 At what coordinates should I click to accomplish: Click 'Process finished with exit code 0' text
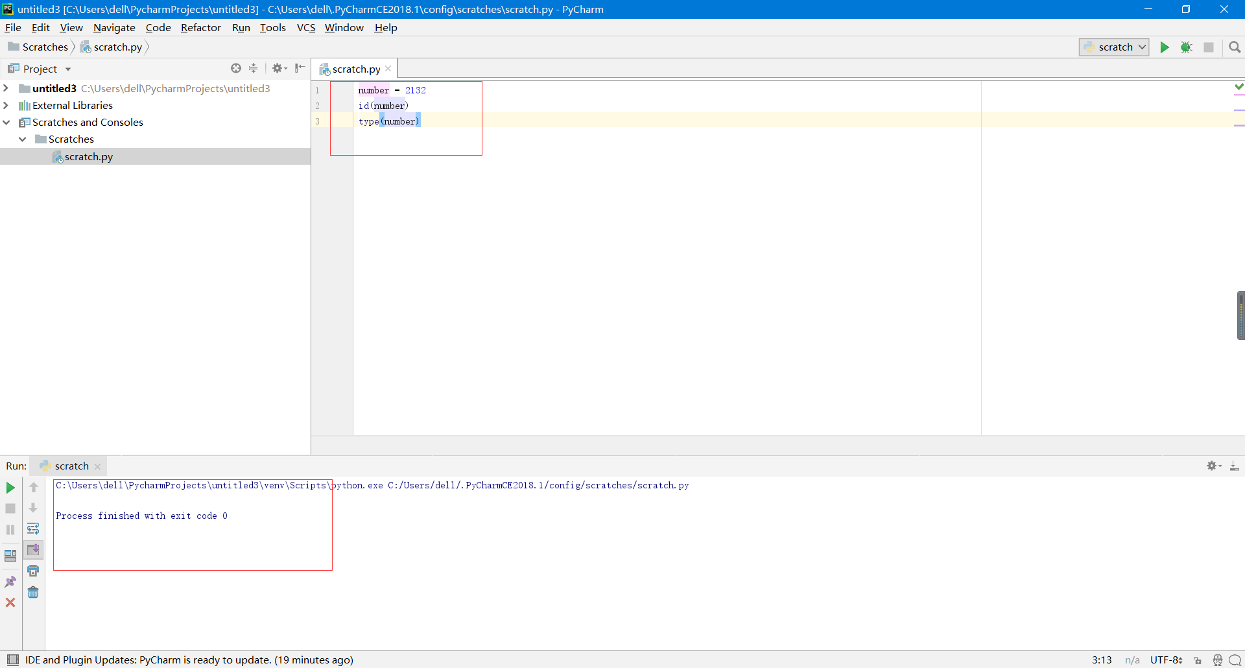pyautogui.click(x=141, y=516)
